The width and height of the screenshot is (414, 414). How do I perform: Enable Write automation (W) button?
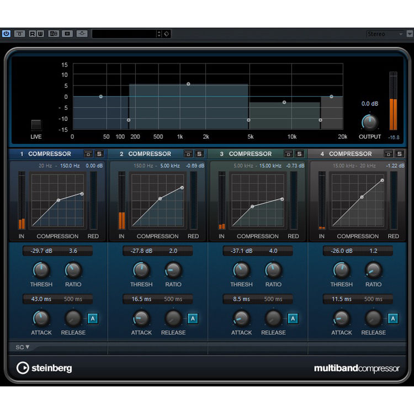coord(40,34)
